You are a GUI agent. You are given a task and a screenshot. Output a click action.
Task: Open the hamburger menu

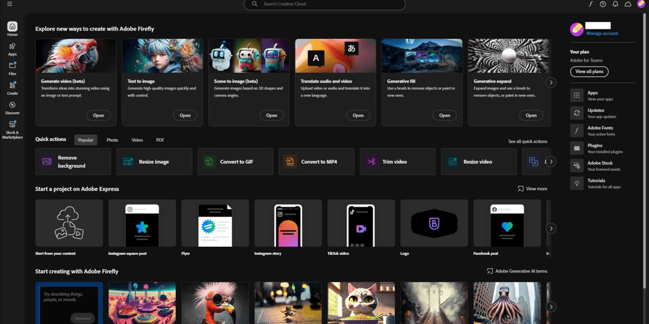click(x=9, y=4)
